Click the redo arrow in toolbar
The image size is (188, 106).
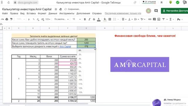(x=2, y=19)
